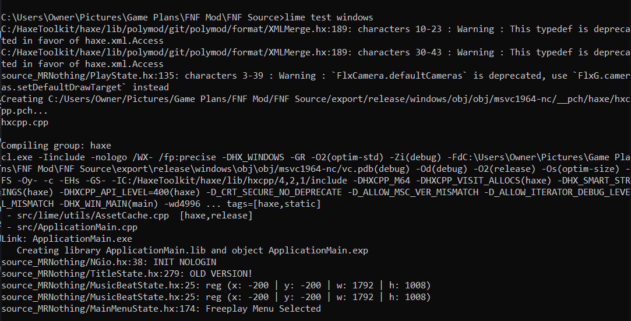The height and width of the screenshot is (321, 631).
Task: Click the 'src/lime/utils/AssetCache.cpp' entry
Action: click(x=93, y=215)
